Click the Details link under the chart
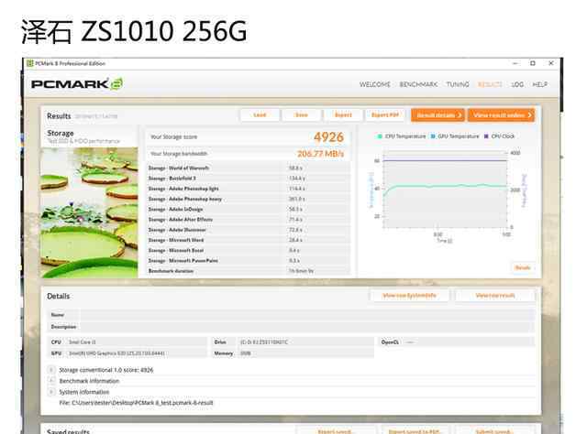 point(523,267)
